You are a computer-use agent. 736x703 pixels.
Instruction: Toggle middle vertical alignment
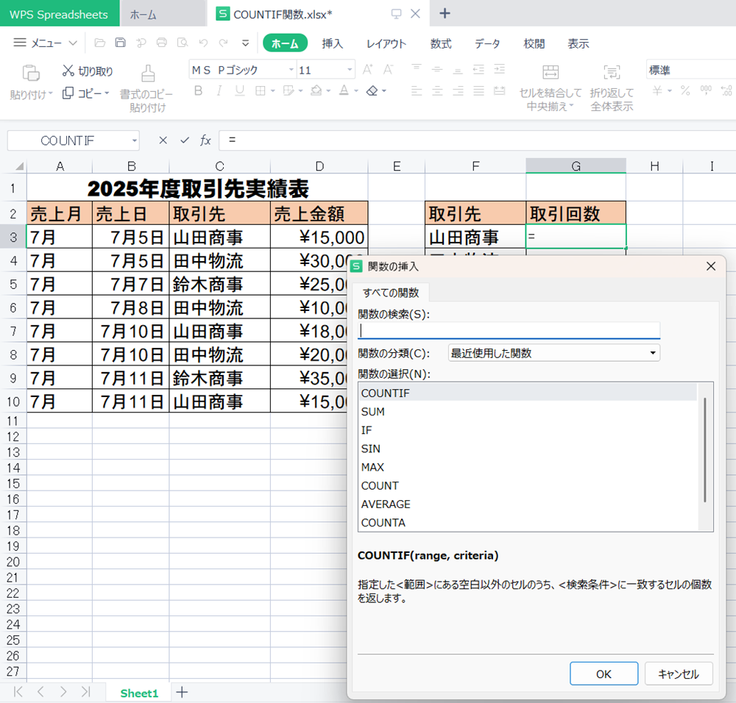(437, 69)
